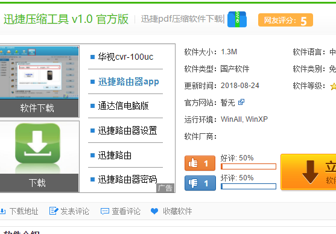Click the software size value 1.3M
This screenshot has width=336, height=234.
click(229, 52)
